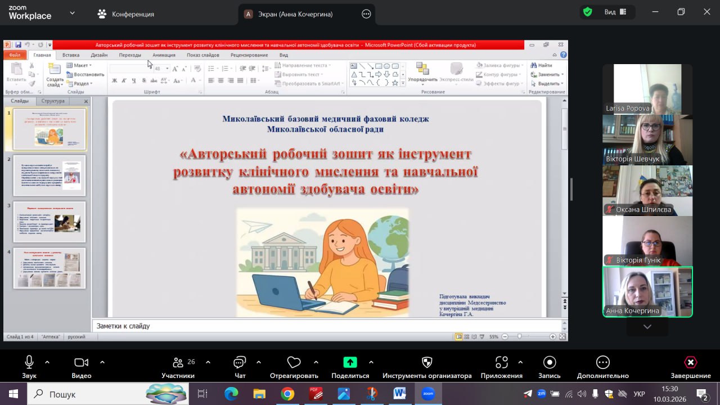This screenshot has width=720, height=405.
Task: Select Анна Кочергина's video thumbnail
Action: tap(647, 291)
